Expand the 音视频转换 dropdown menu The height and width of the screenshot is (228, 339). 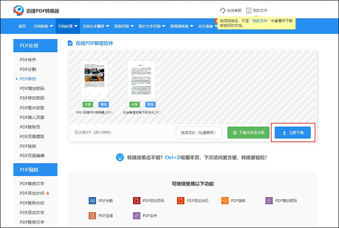click(x=182, y=26)
